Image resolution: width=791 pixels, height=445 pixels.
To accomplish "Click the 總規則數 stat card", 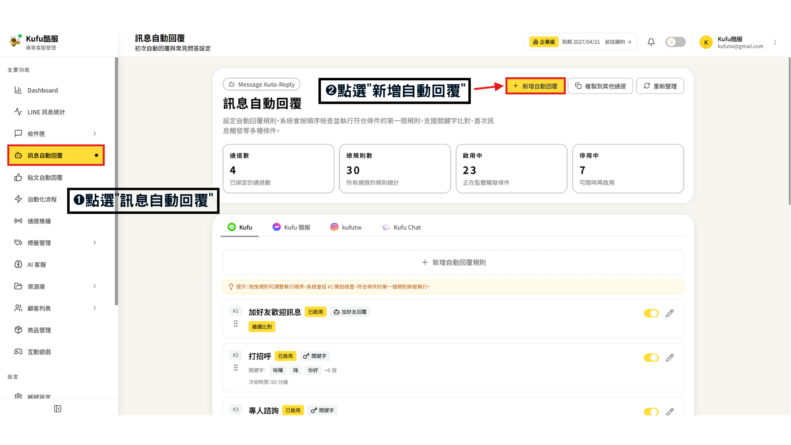I will [395, 169].
